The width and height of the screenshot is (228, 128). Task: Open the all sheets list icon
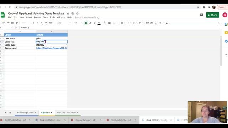point(10,113)
